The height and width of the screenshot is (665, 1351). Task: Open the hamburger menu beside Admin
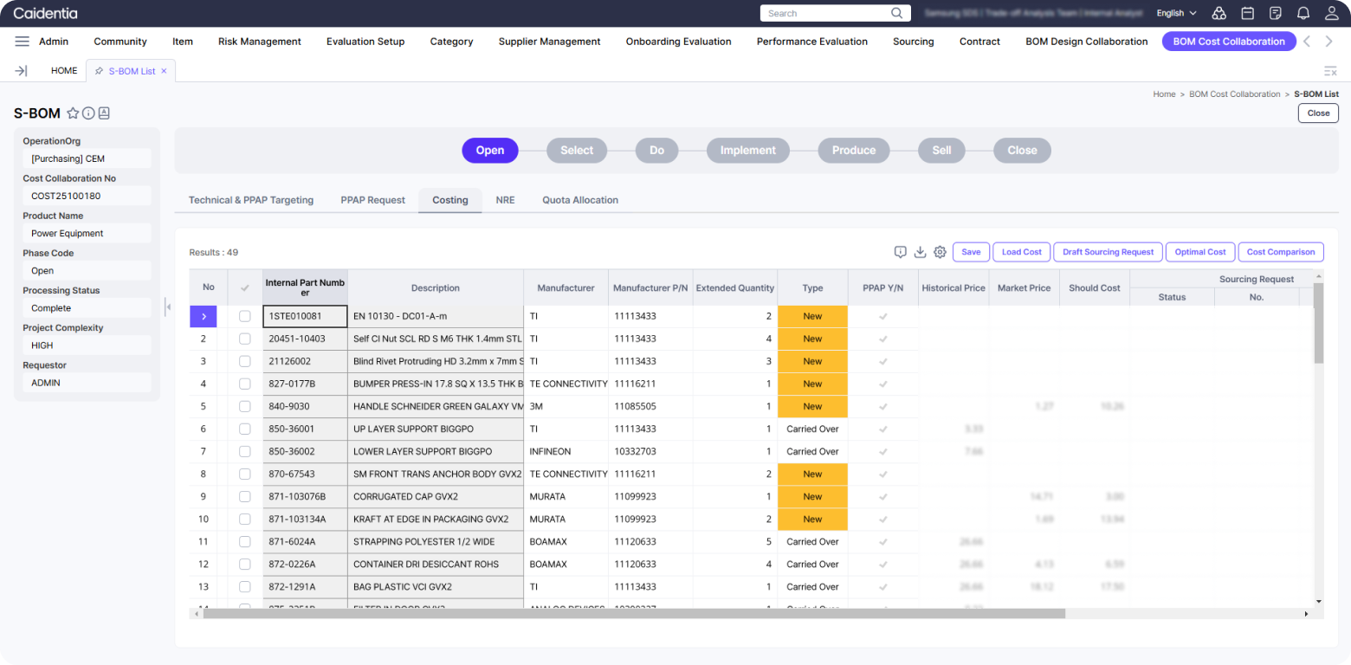click(23, 42)
